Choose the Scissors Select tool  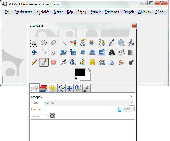[x=83, y=43]
